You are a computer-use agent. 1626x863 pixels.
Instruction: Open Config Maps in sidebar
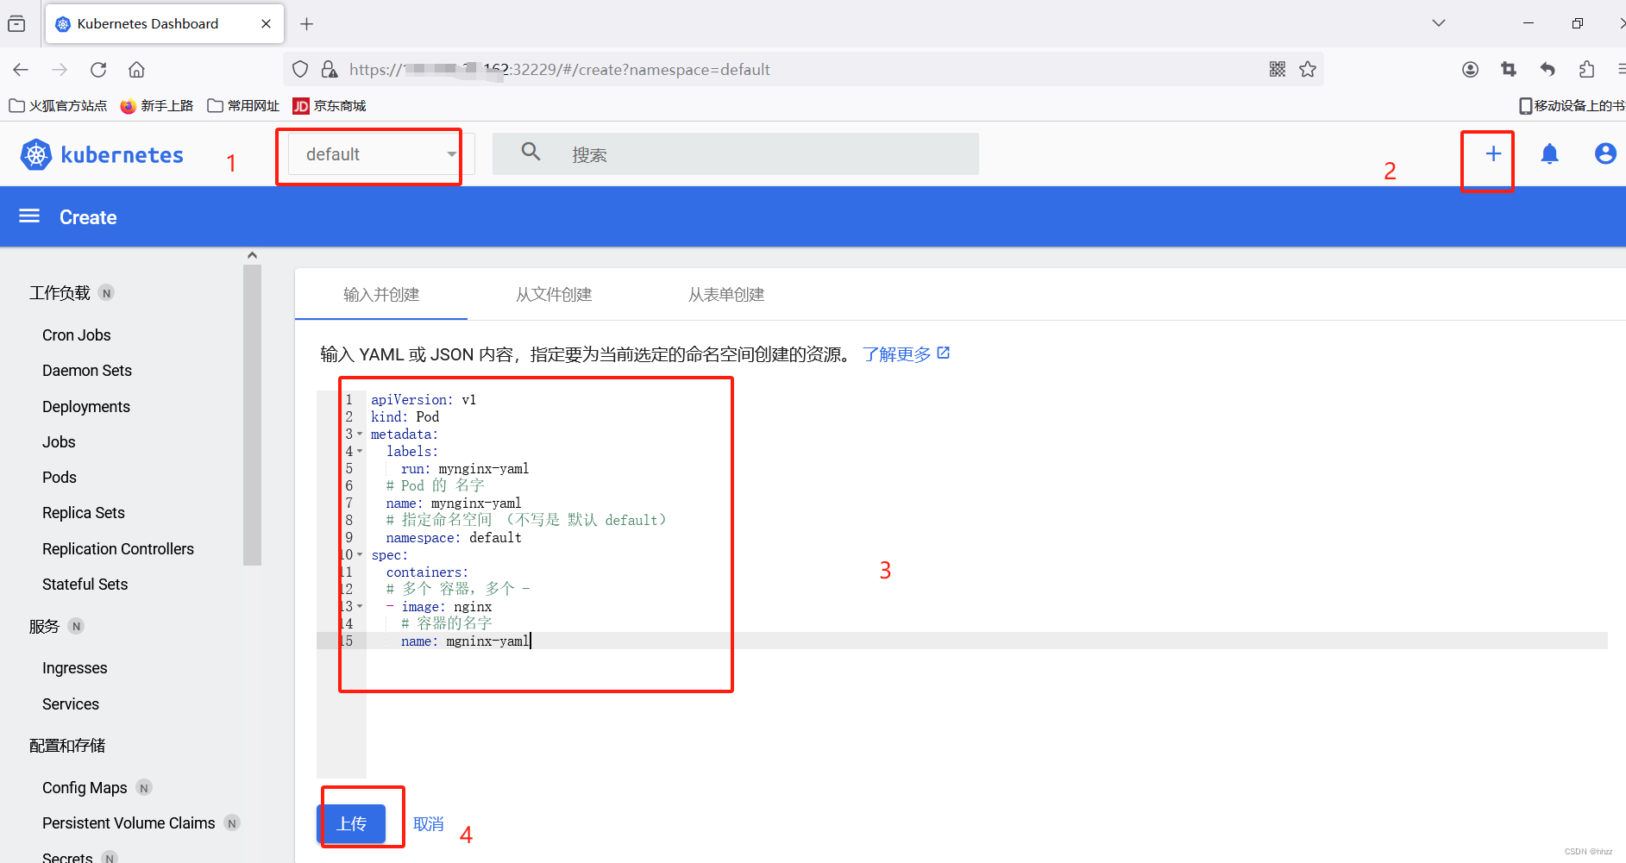point(85,788)
